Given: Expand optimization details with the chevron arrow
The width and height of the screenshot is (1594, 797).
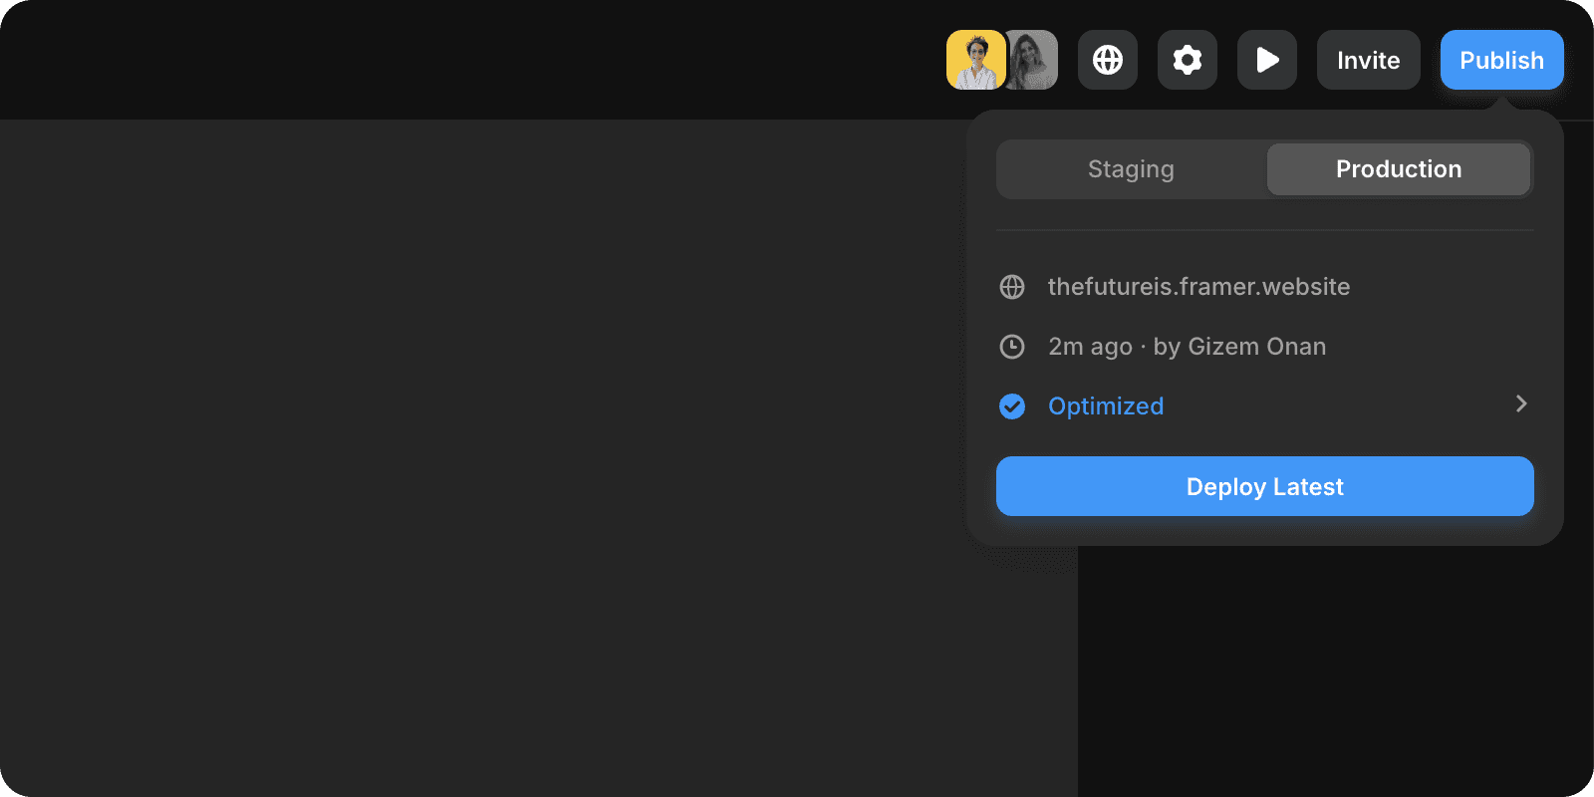Looking at the screenshot, I should coord(1520,403).
